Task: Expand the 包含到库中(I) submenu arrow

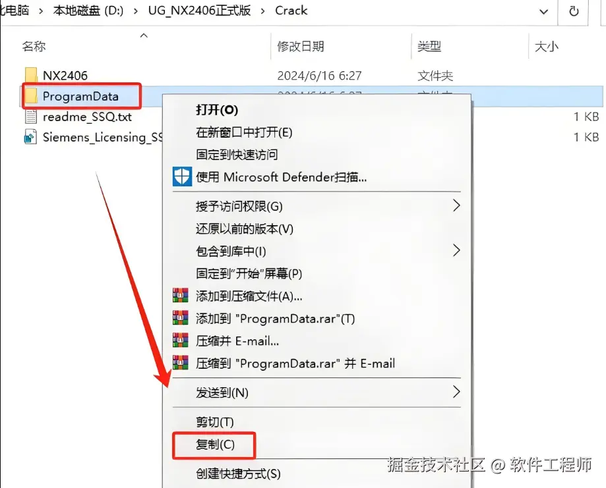Action: click(x=456, y=250)
